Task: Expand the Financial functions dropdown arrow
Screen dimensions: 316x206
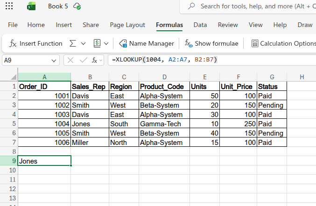Action: 106,43
